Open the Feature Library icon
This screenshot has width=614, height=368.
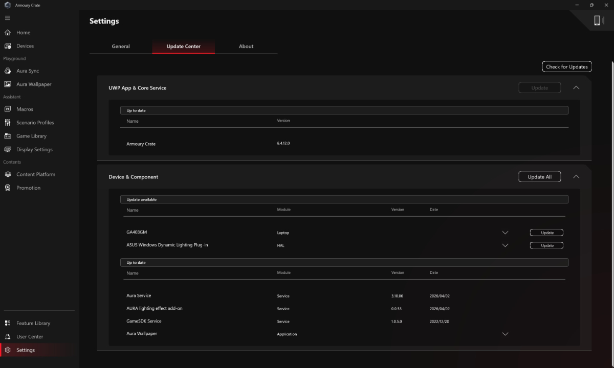click(8, 323)
